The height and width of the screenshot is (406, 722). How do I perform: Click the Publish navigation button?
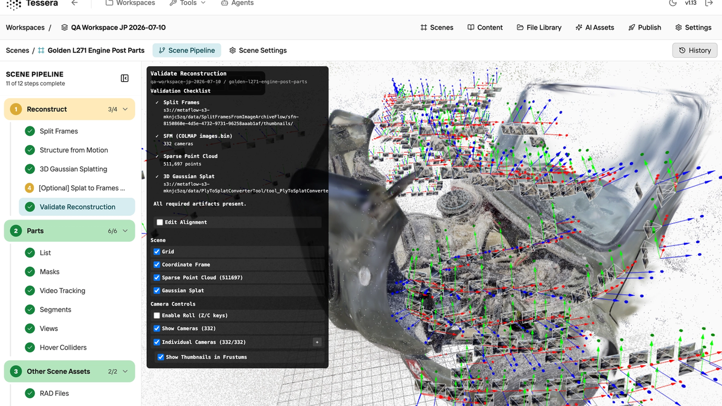click(644, 28)
